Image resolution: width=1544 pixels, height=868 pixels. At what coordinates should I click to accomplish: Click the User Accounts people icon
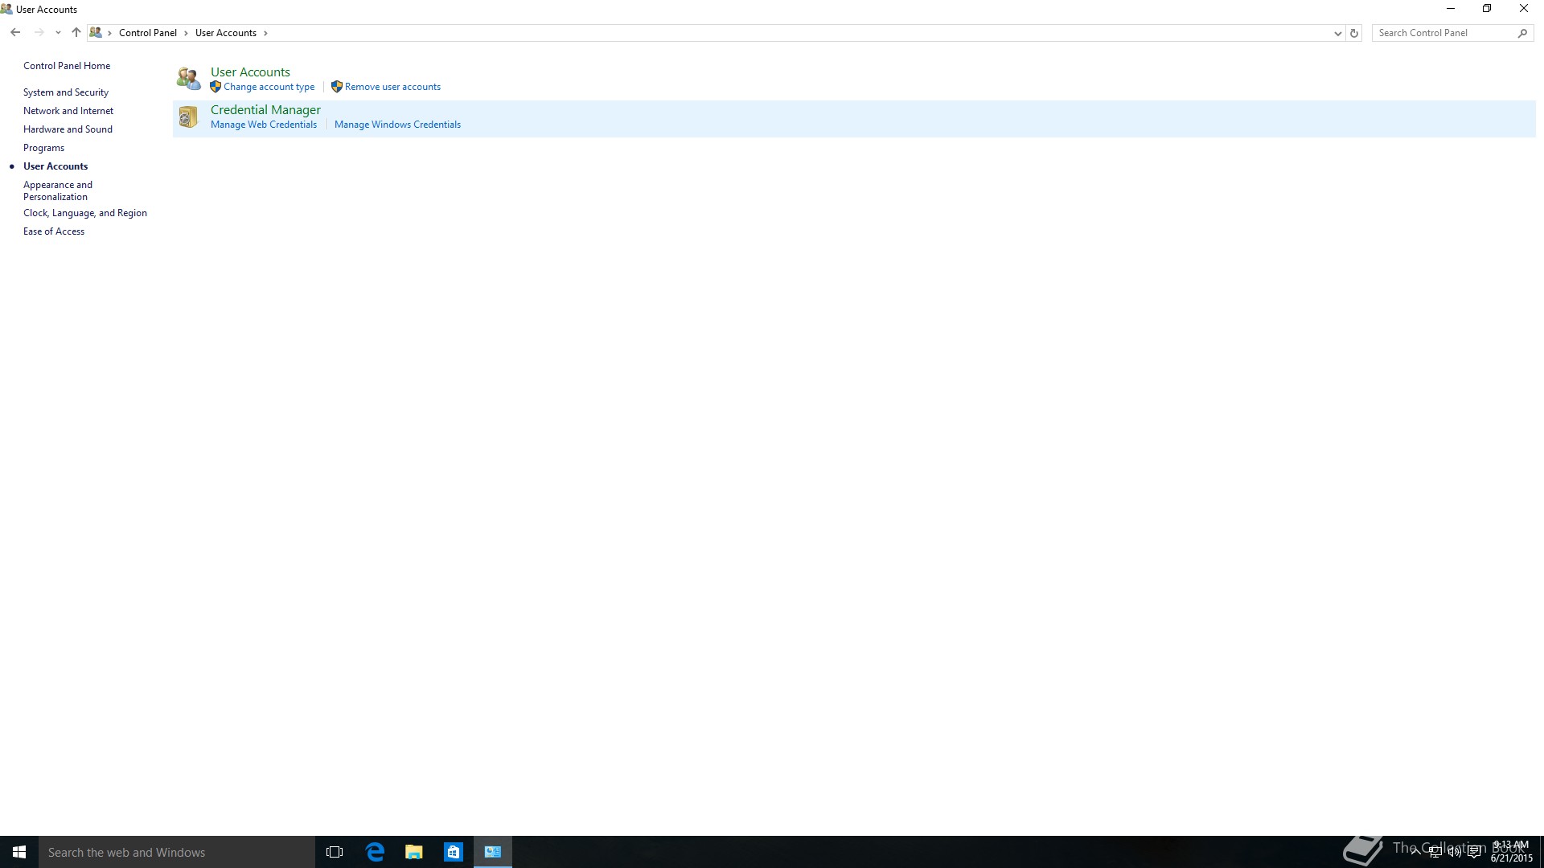(x=188, y=79)
